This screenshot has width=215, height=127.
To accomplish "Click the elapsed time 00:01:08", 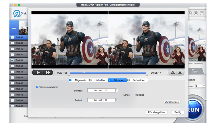I will (62, 73).
